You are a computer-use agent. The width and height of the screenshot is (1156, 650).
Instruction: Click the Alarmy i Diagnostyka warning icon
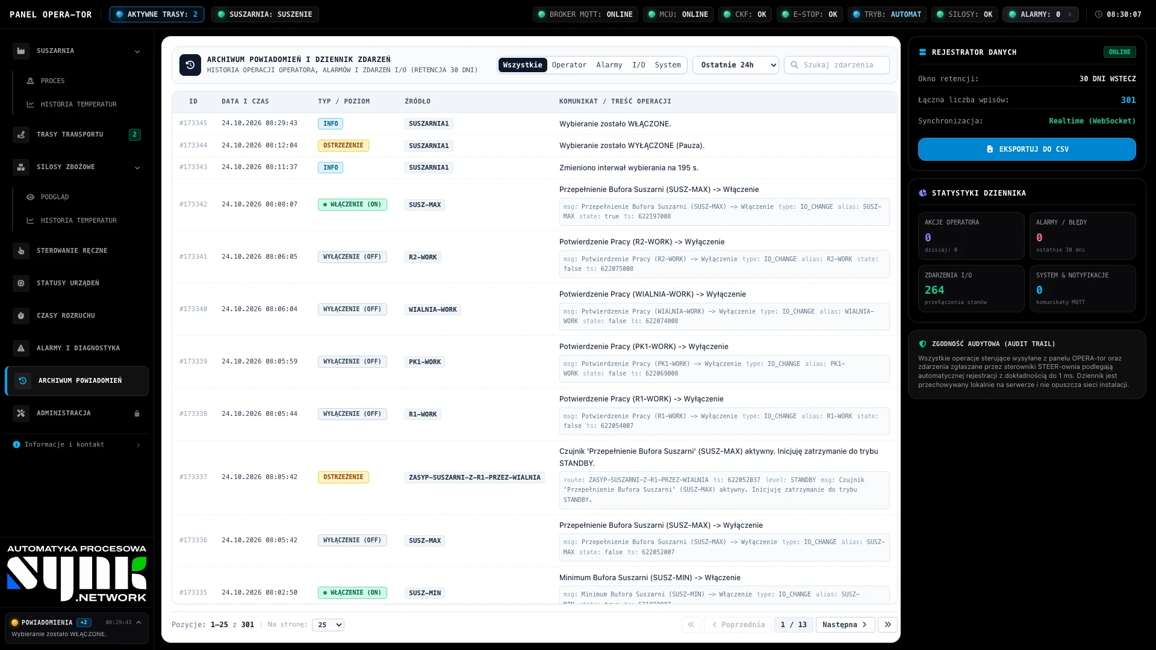(21, 348)
